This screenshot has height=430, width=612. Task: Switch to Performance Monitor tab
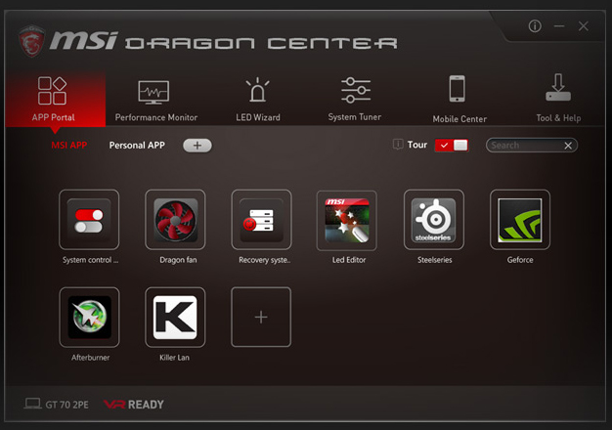coord(155,101)
